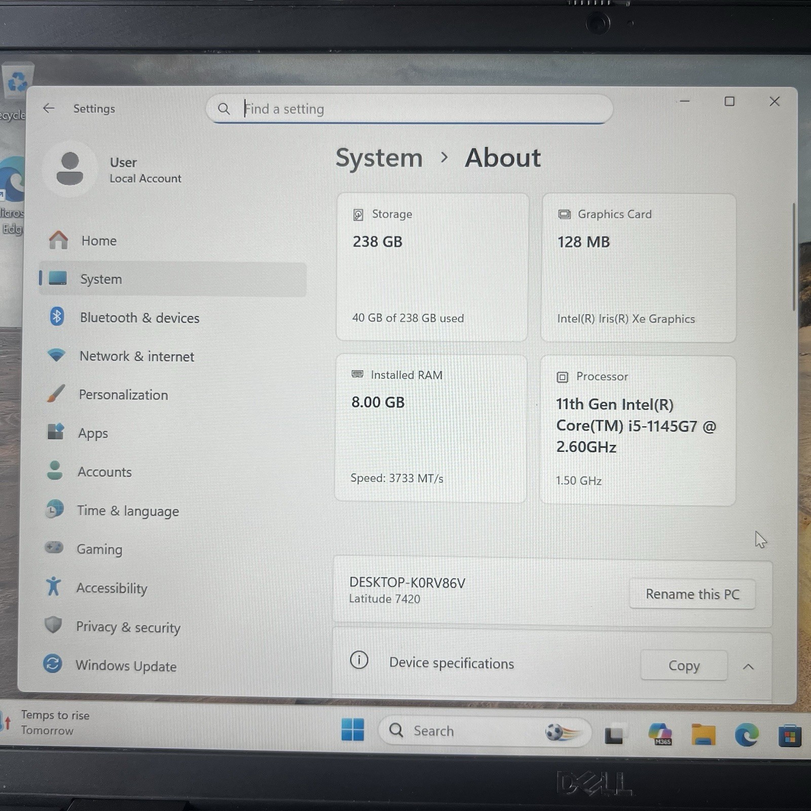Viewport: 811px width, 811px height.
Task: Click the Time & language globe icon
Action: pyautogui.click(x=54, y=509)
